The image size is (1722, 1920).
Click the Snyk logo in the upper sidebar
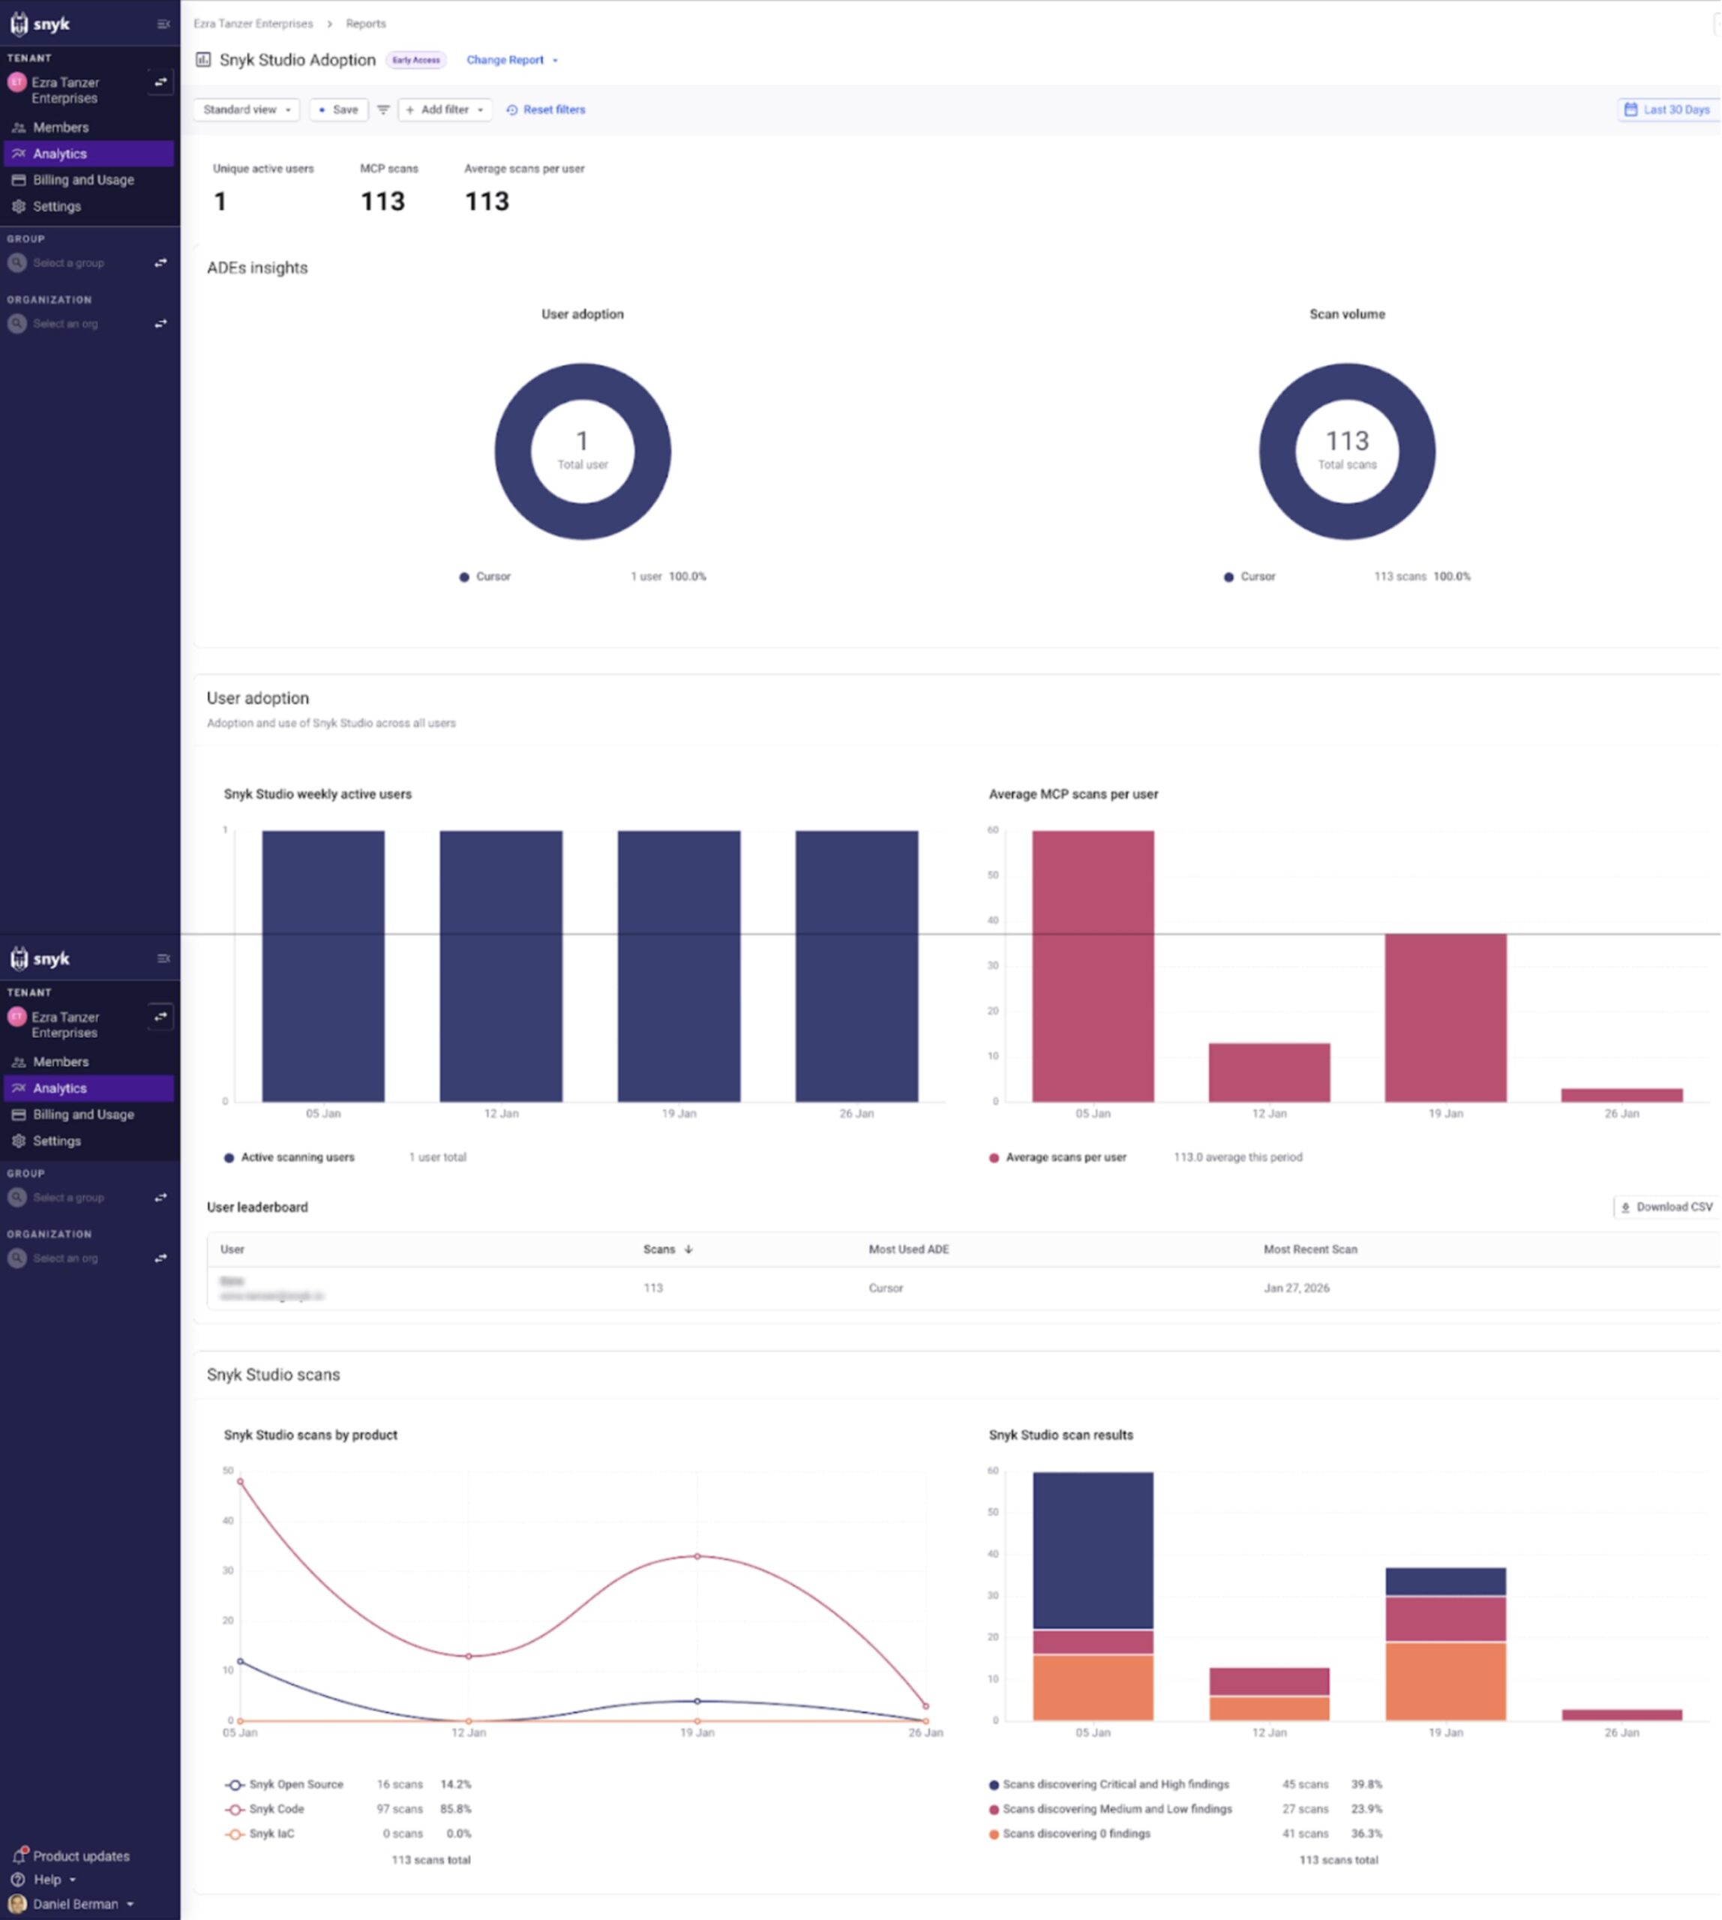pos(40,24)
